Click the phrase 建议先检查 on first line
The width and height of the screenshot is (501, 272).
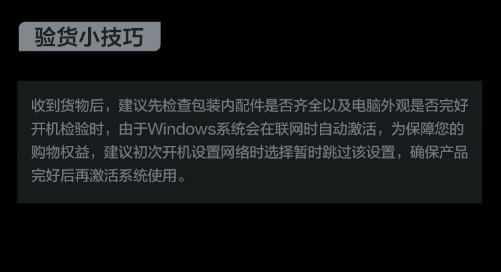pos(155,105)
